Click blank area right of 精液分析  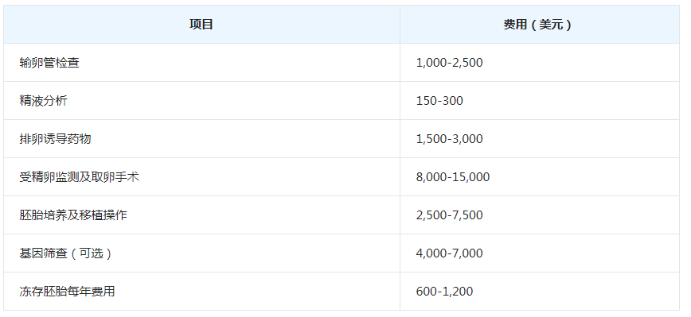(x=233, y=101)
